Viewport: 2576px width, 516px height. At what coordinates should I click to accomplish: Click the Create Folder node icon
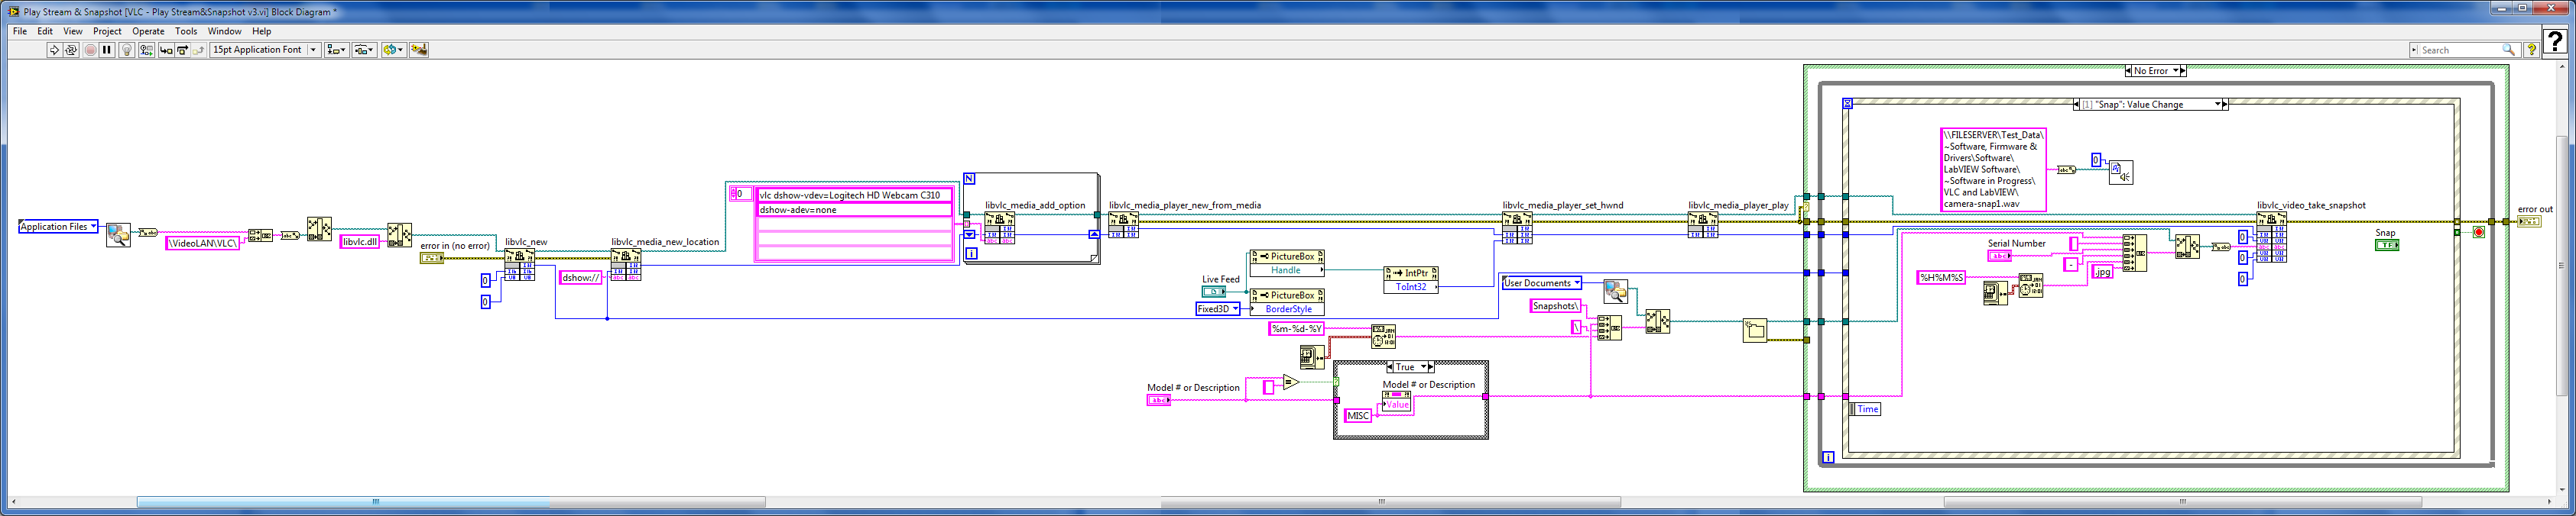1754,331
